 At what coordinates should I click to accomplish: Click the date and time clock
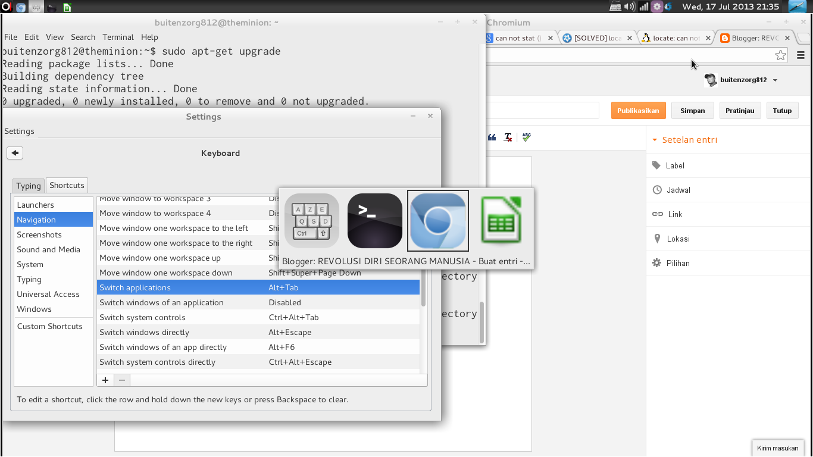pyautogui.click(x=730, y=7)
